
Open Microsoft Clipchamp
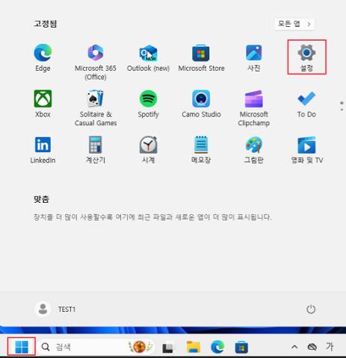point(253,108)
